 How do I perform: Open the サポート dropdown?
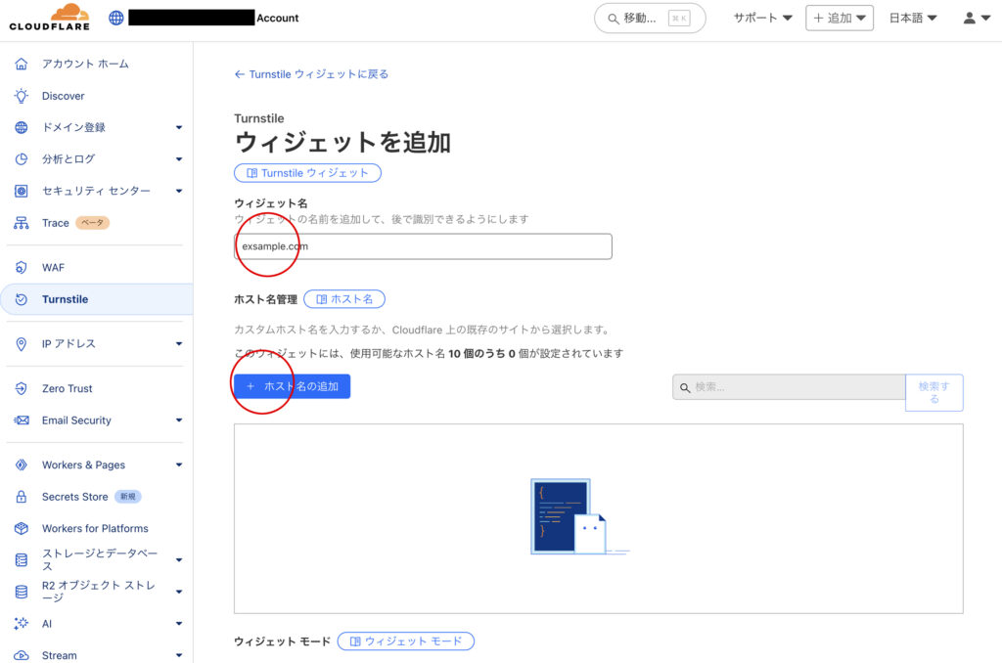tap(762, 18)
